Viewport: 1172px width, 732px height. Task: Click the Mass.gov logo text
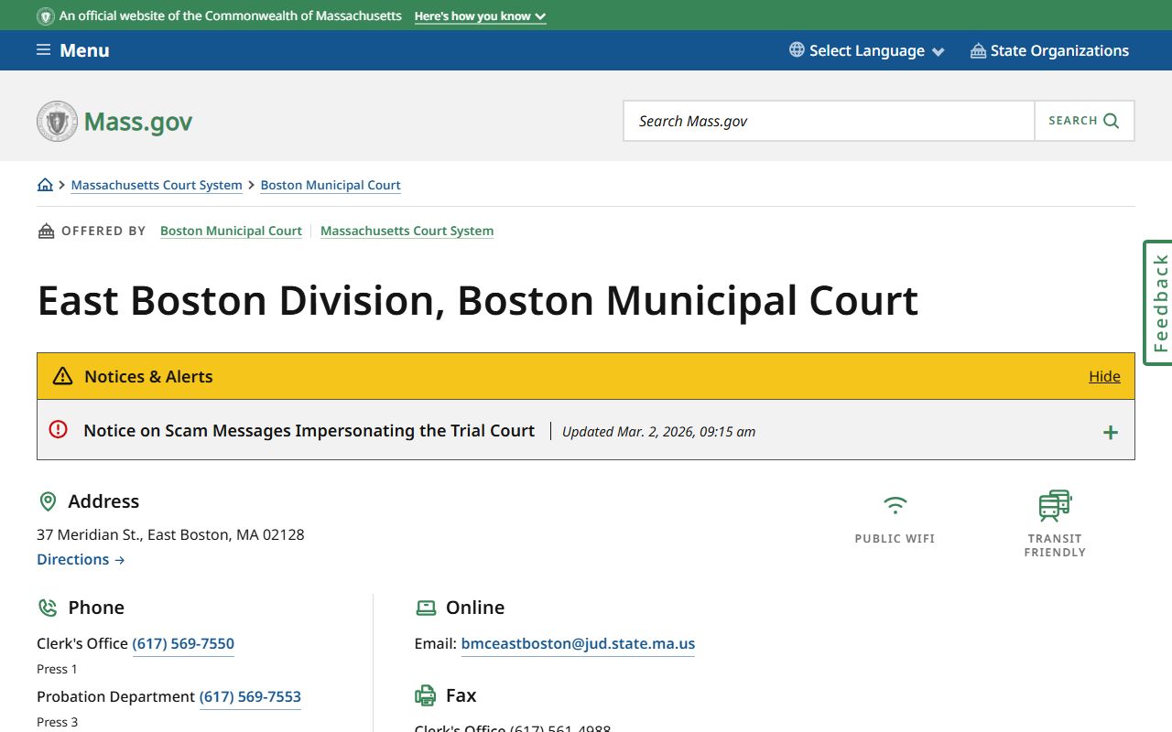point(138,122)
